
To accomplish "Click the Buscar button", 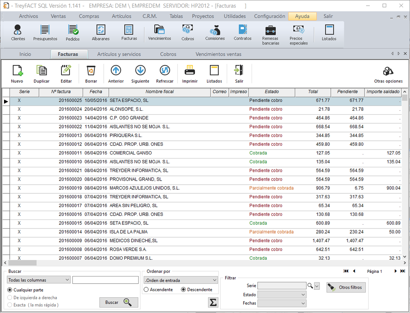I will [x=119, y=302].
